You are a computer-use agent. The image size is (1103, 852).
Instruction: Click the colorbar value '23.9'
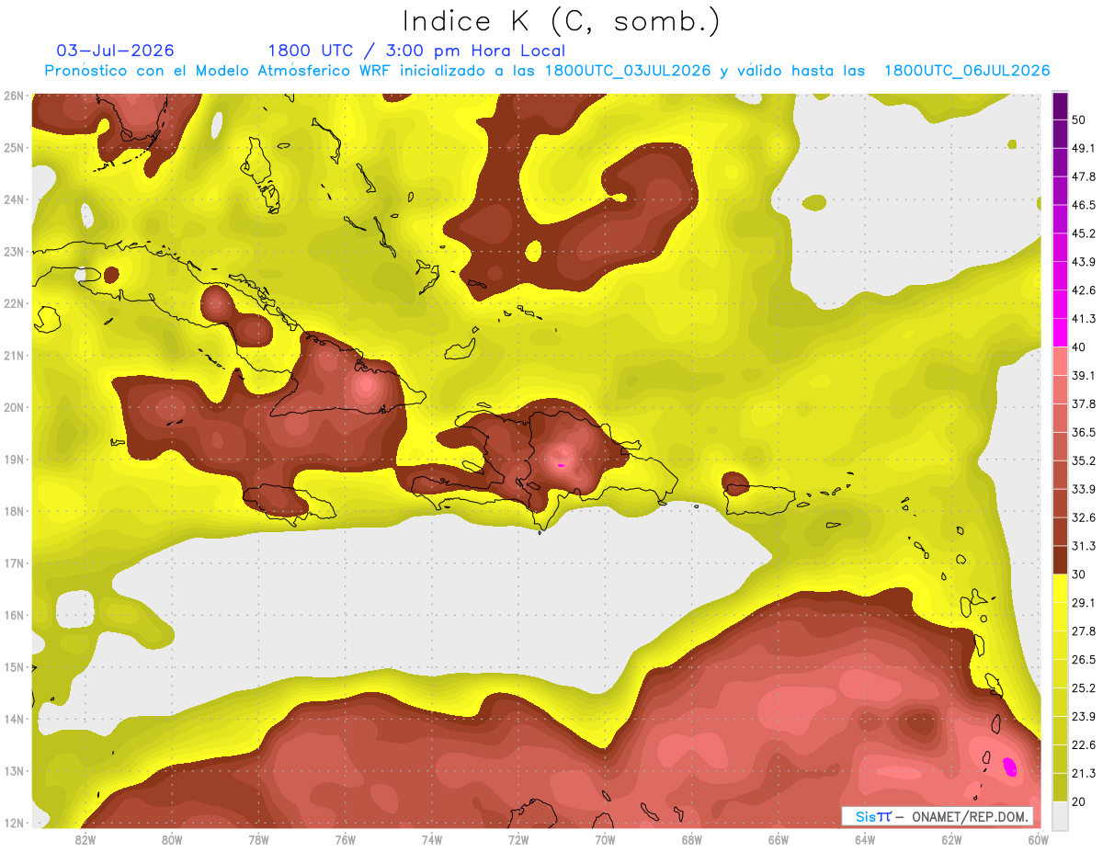coord(1083,717)
